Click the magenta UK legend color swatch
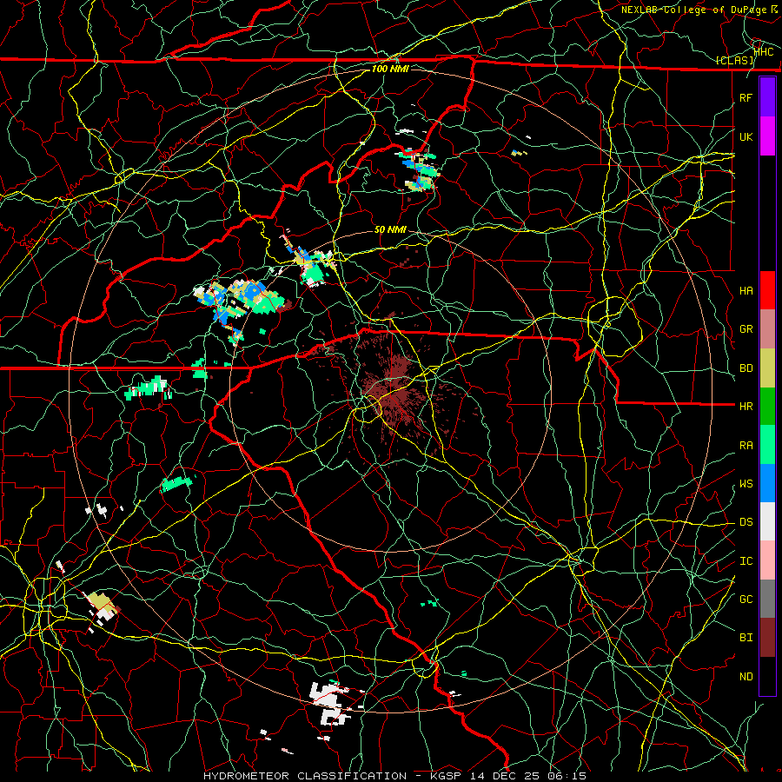 [x=767, y=136]
